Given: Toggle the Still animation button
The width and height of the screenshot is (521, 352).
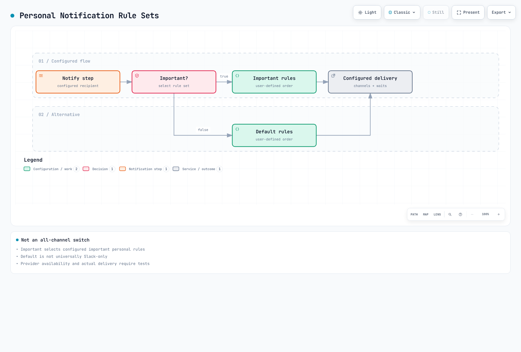Looking at the screenshot, I should pyautogui.click(x=436, y=12).
